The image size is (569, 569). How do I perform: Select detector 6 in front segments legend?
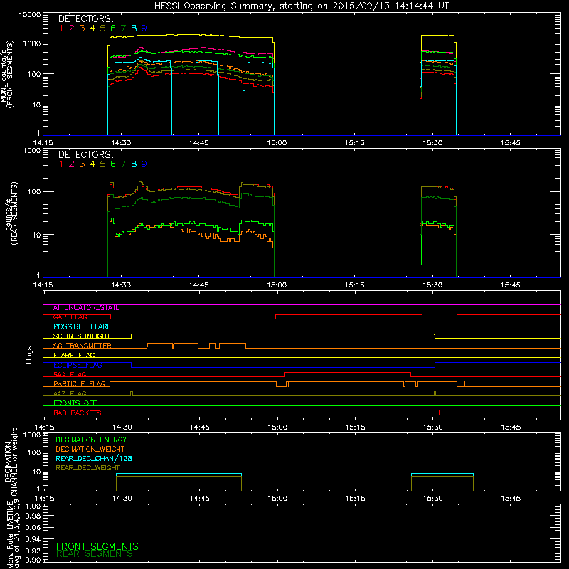click(113, 28)
